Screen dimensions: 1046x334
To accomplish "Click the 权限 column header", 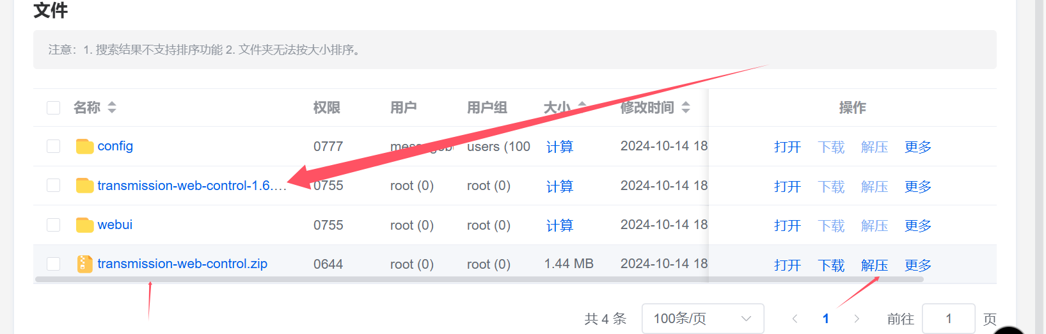I will 327,107.
